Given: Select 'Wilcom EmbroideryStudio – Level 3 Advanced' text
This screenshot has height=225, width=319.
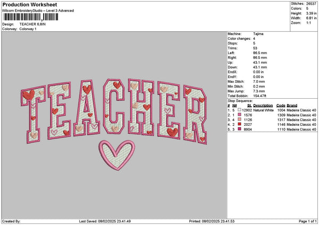Looking at the screenshot, I should click(x=38, y=11).
